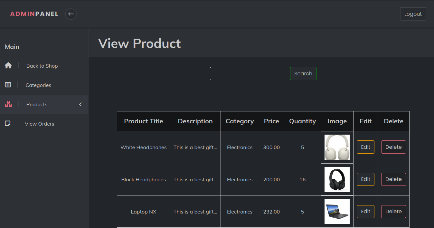
Task: Click the Logout button
Action: click(413, 14)
